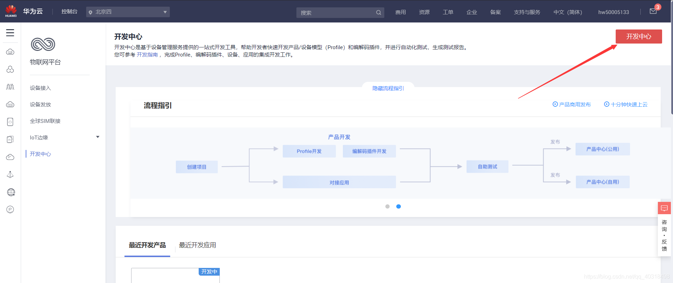Select 设备发放 in sidebar
The image size is (673, 283).
pos(40,105)
